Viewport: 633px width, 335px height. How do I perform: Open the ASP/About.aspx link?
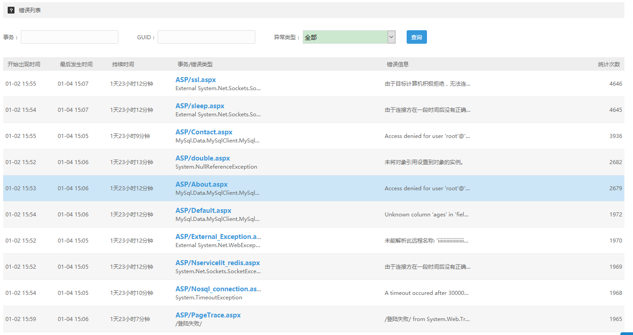(x=202, y=184)
